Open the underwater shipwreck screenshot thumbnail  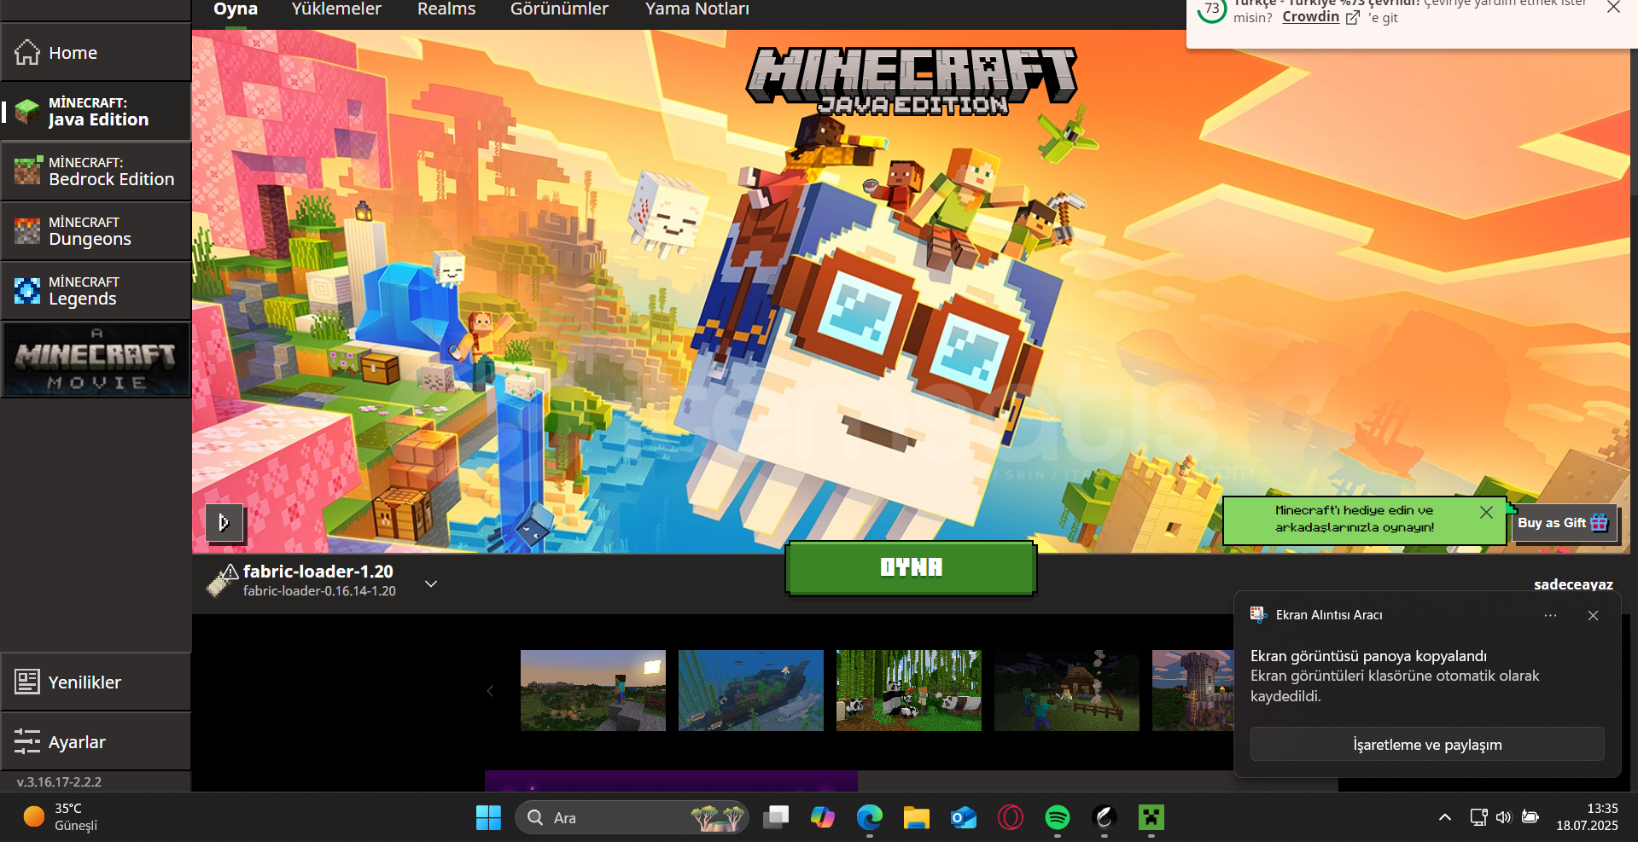751,690
